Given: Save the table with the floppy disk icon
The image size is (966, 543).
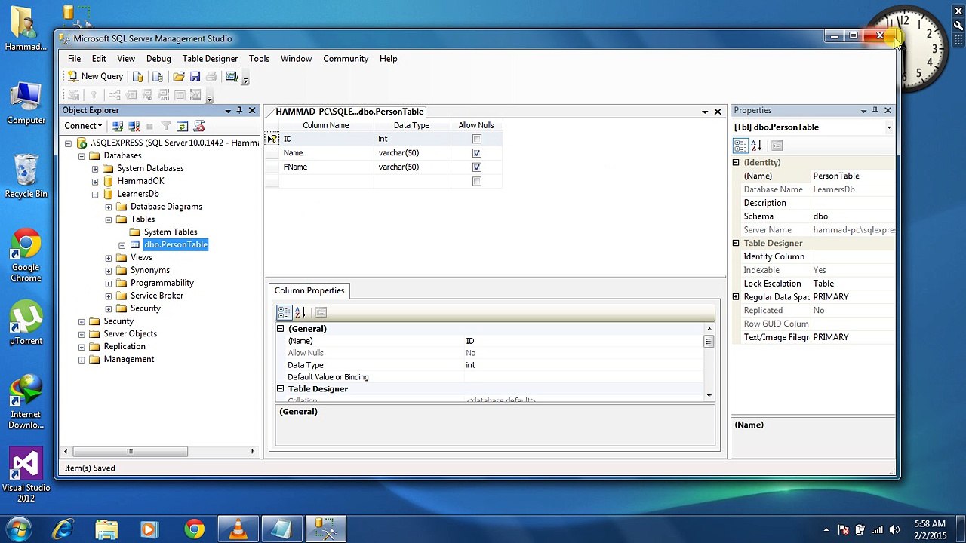Looking at the screenshot, I should pos(195,76).
